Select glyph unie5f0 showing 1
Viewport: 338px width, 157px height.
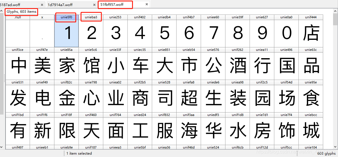[x=66, y=31]
